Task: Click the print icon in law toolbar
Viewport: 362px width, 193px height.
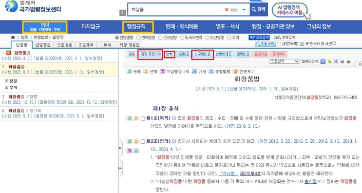Action: coord(349,61)
